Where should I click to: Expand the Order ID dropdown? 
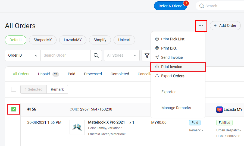(23, 55)
